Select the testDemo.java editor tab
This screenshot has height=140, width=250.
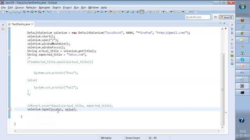click(x=21, y=24)
